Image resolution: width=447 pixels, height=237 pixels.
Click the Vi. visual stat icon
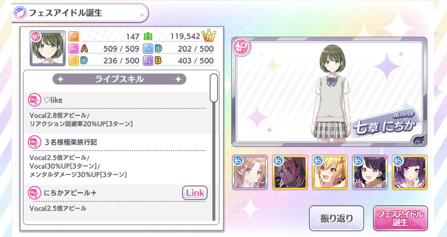[73, 60]
